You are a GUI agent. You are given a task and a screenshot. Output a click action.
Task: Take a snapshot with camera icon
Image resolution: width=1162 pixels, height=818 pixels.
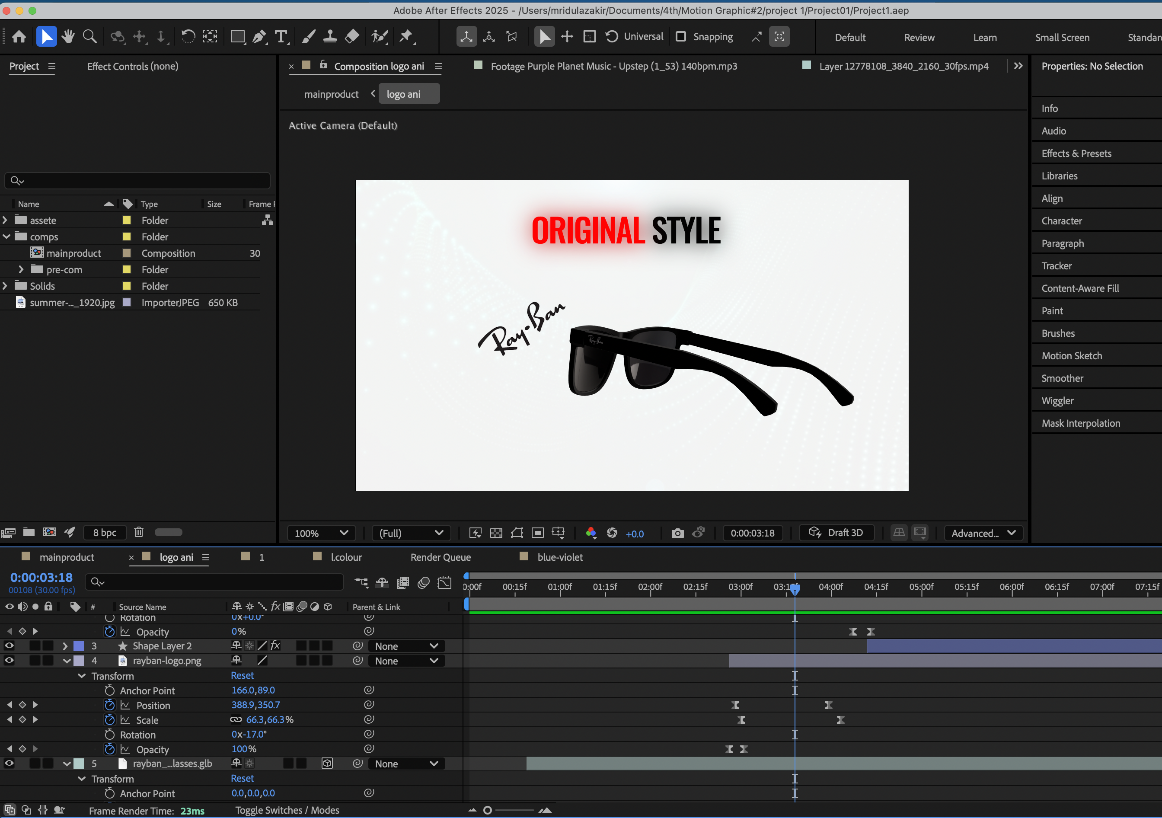coord(677,533)
